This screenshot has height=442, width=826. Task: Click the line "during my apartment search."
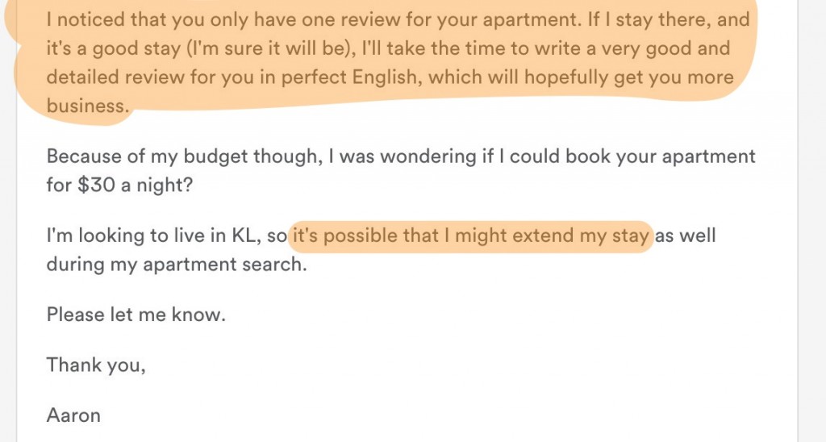177,264
